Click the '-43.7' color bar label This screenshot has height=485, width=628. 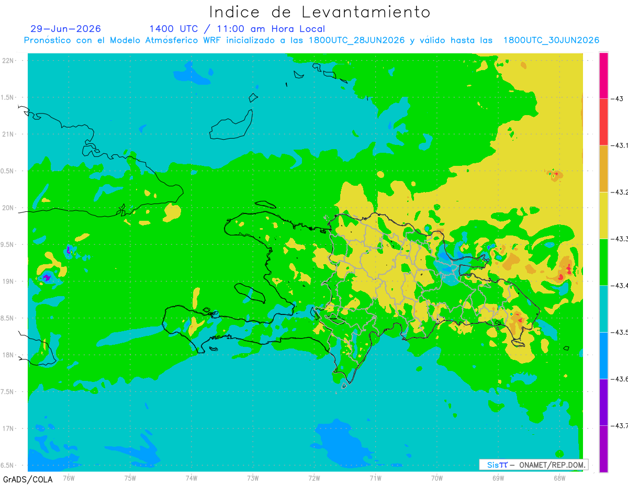point(619,425)
